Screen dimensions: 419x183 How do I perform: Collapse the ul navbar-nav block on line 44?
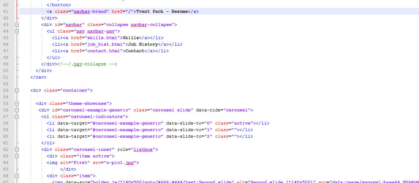[17, 31]
